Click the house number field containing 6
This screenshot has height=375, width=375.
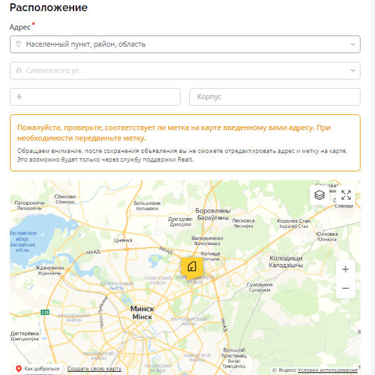(95, 97)
